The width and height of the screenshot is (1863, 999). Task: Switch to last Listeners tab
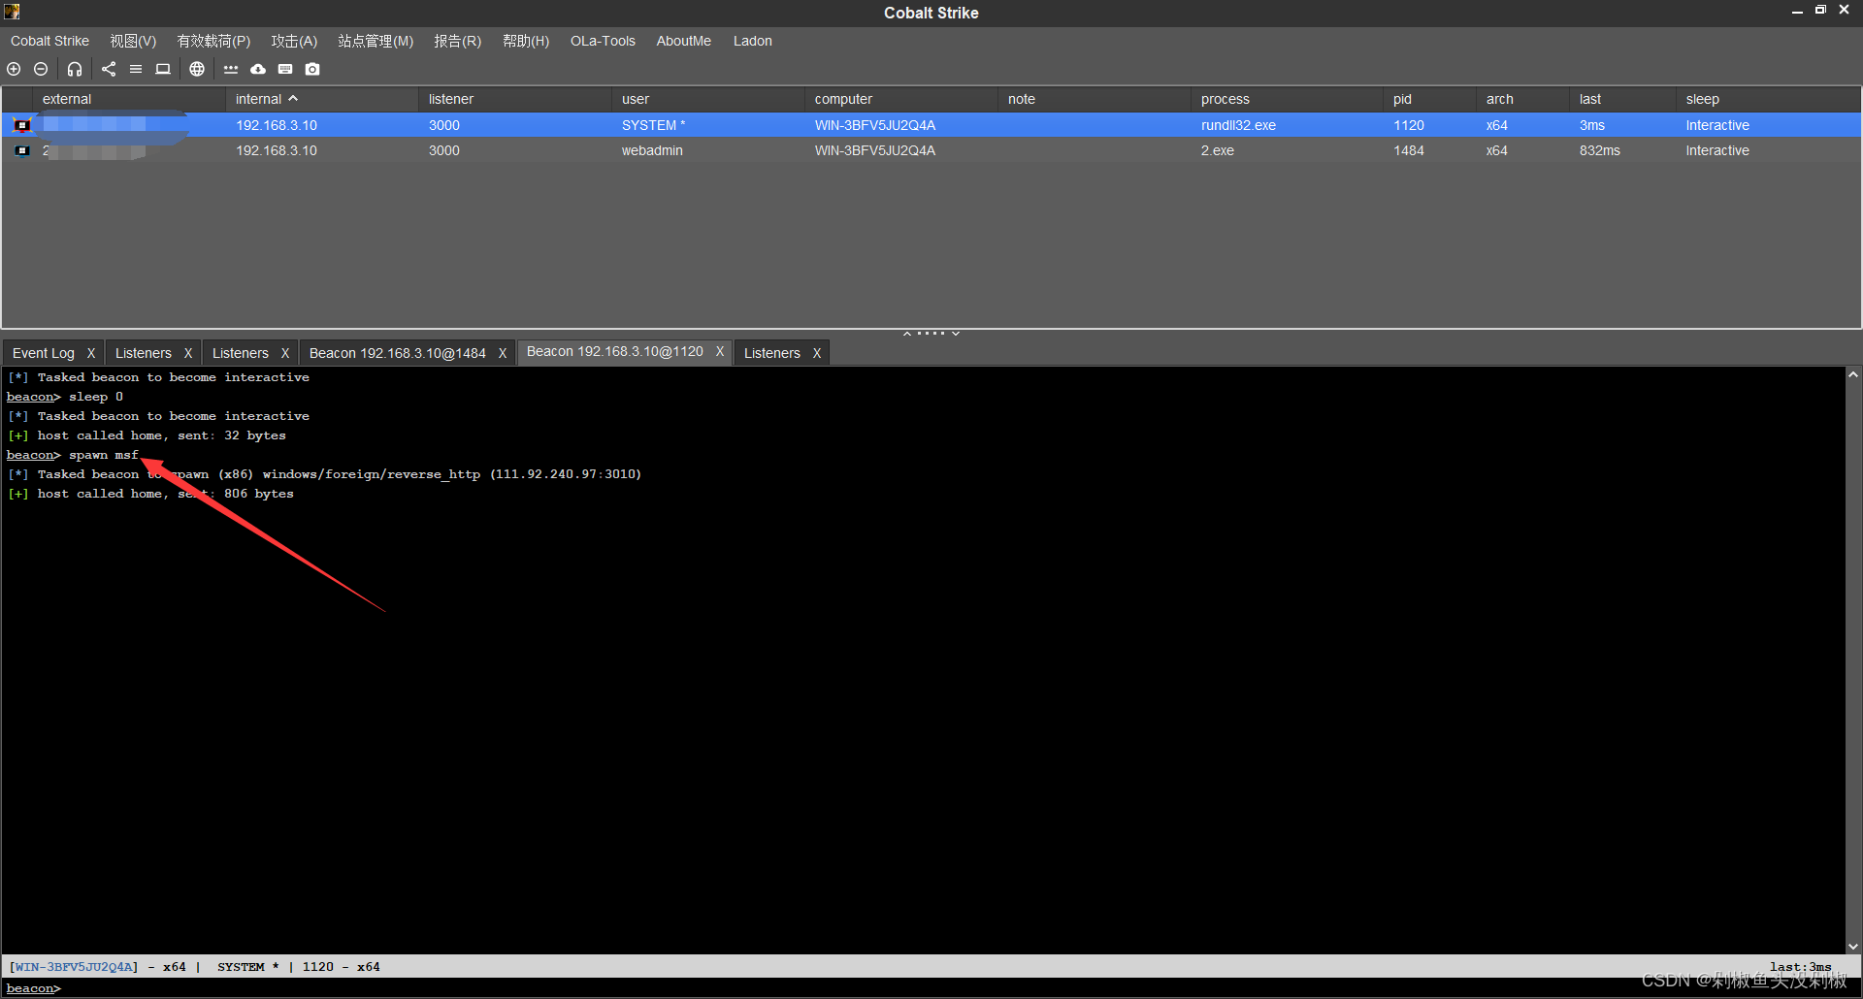click(772, 353)
